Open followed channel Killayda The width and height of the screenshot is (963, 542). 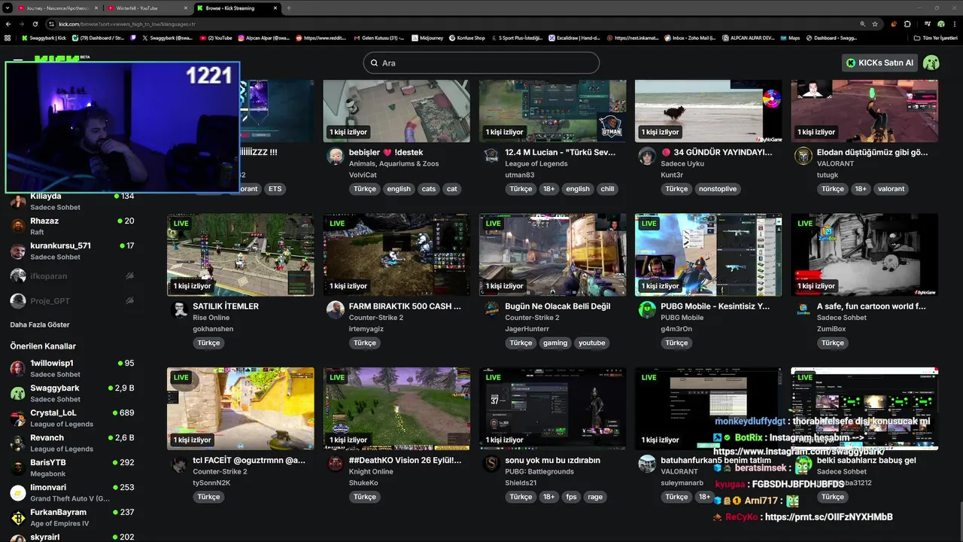(72, 201)
